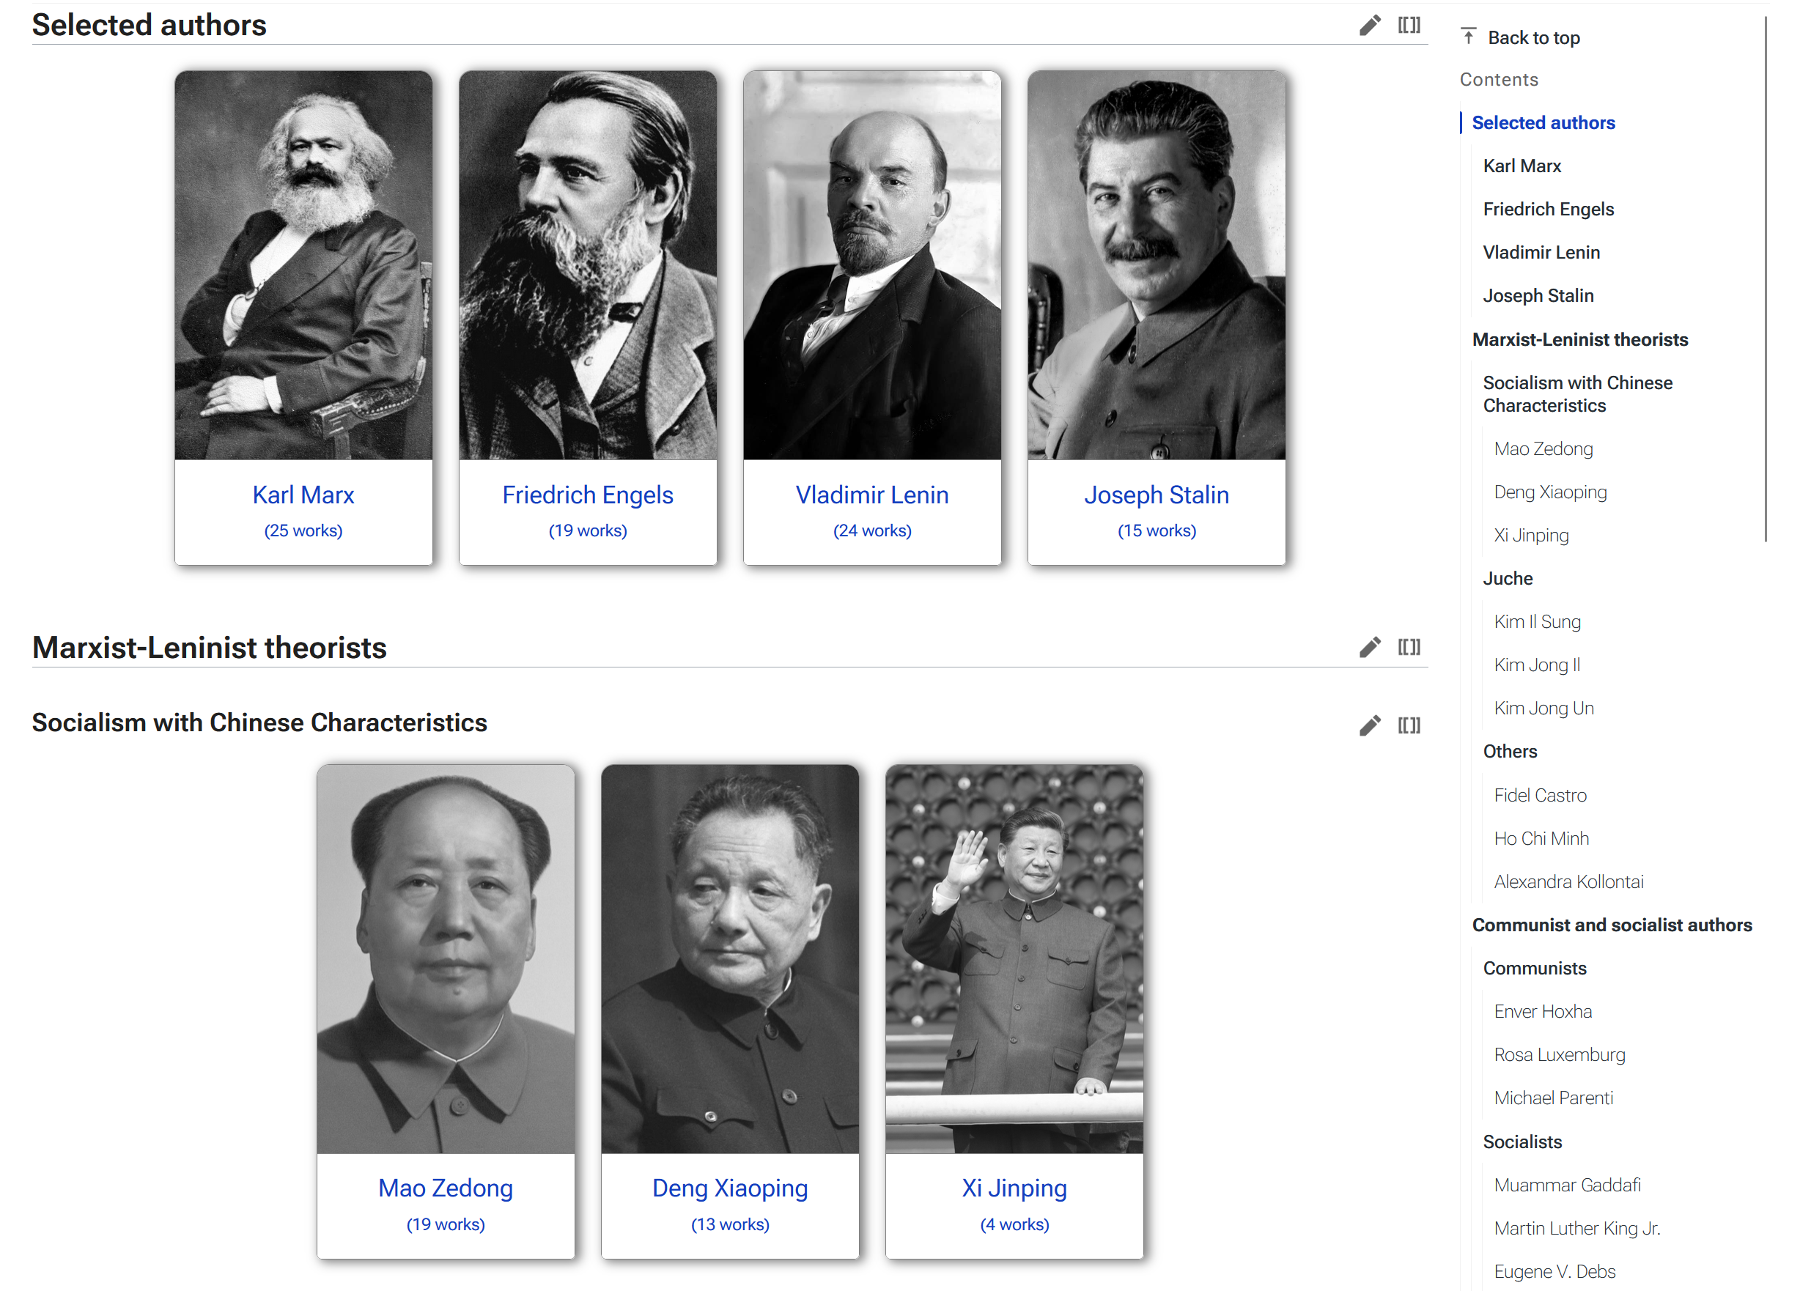Image resolution: width=1811 pixels, height=1291 pixels.
Task: Edit Marxist-Leninist theorists section with pencil icon
Action: tap(1369, 647)
